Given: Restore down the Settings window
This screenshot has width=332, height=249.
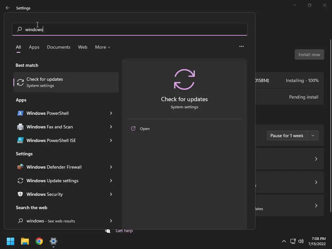Looking at the screenshot, I should (x=310, y=5).
